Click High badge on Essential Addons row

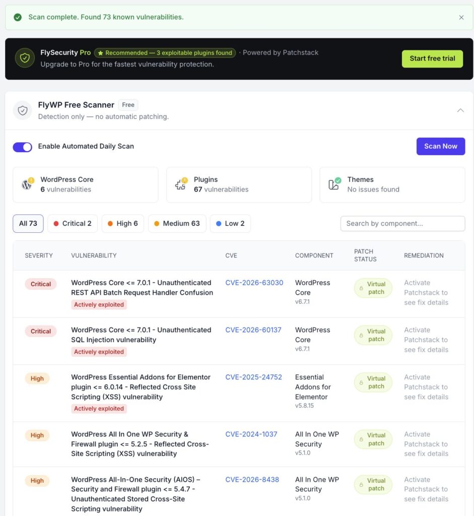(x=37, y=378)
